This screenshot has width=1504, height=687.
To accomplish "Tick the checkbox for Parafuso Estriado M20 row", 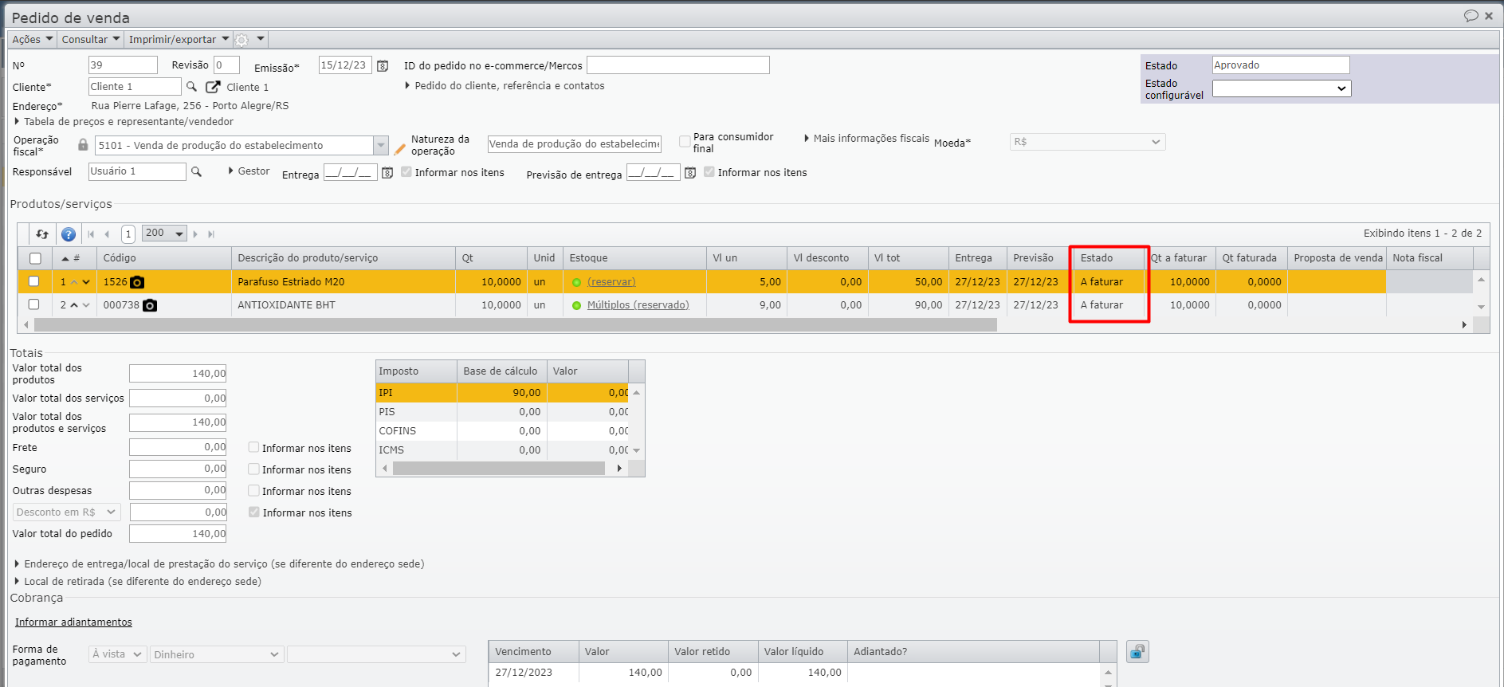I will coord(33,281).
